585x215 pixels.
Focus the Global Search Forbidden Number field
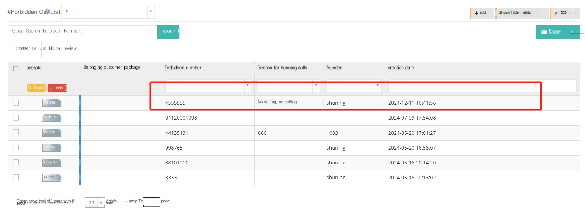[83, 32]
